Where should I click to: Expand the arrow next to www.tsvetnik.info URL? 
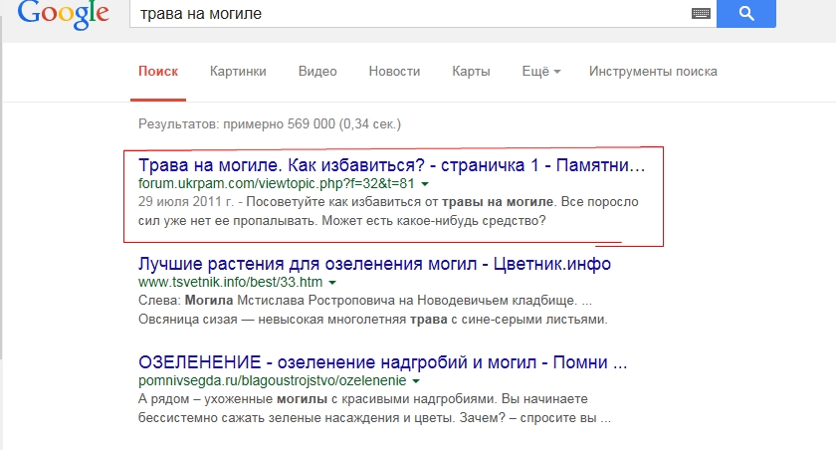point(332,283)
